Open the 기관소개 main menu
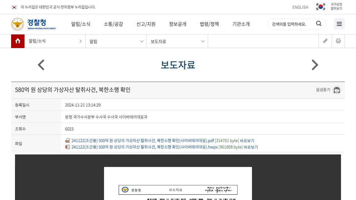The image size is (356, 200). click(241, 24)
